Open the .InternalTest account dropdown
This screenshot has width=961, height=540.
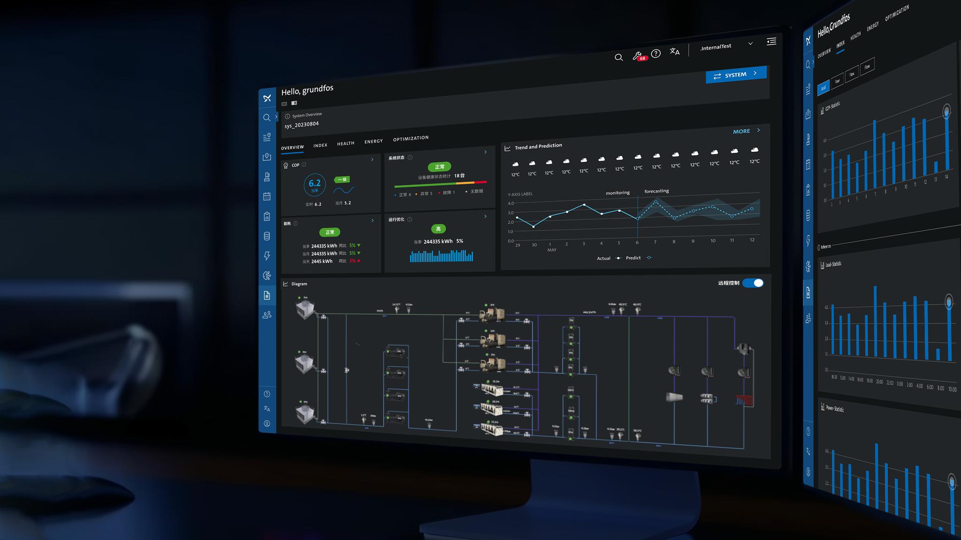(726, 45)
